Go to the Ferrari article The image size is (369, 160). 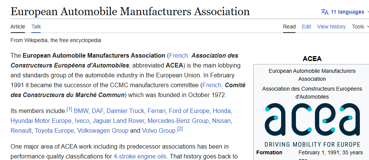pos(157,111)
